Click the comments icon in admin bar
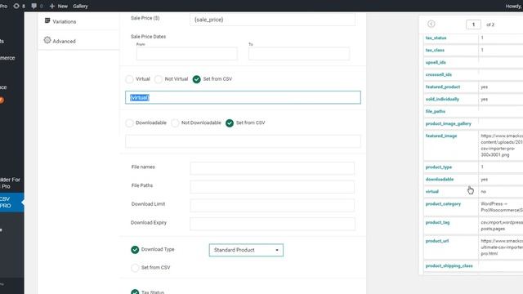 [34, 6]
